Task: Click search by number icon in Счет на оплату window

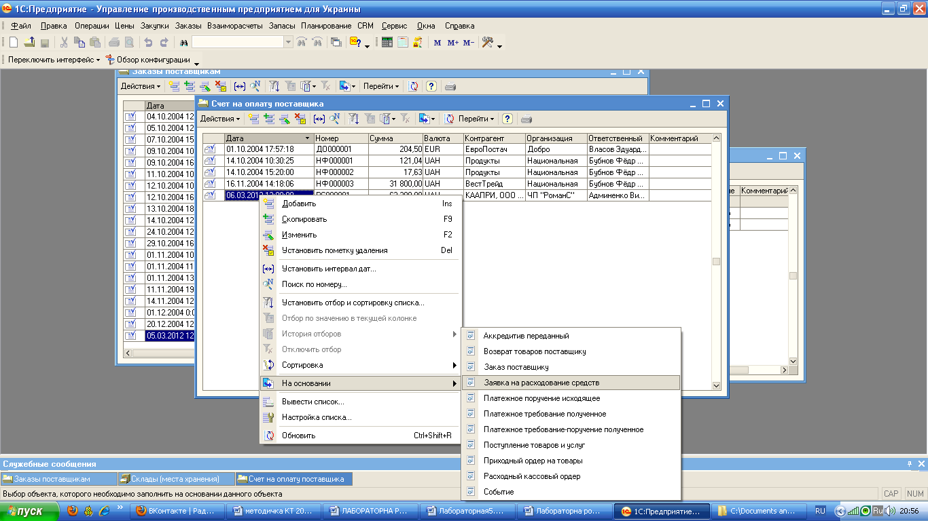Action: point(334,119)
